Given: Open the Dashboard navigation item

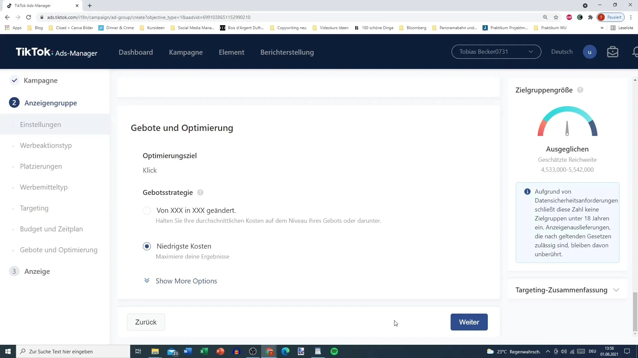Looking at the screenshot, I should (x=136, y=52).
